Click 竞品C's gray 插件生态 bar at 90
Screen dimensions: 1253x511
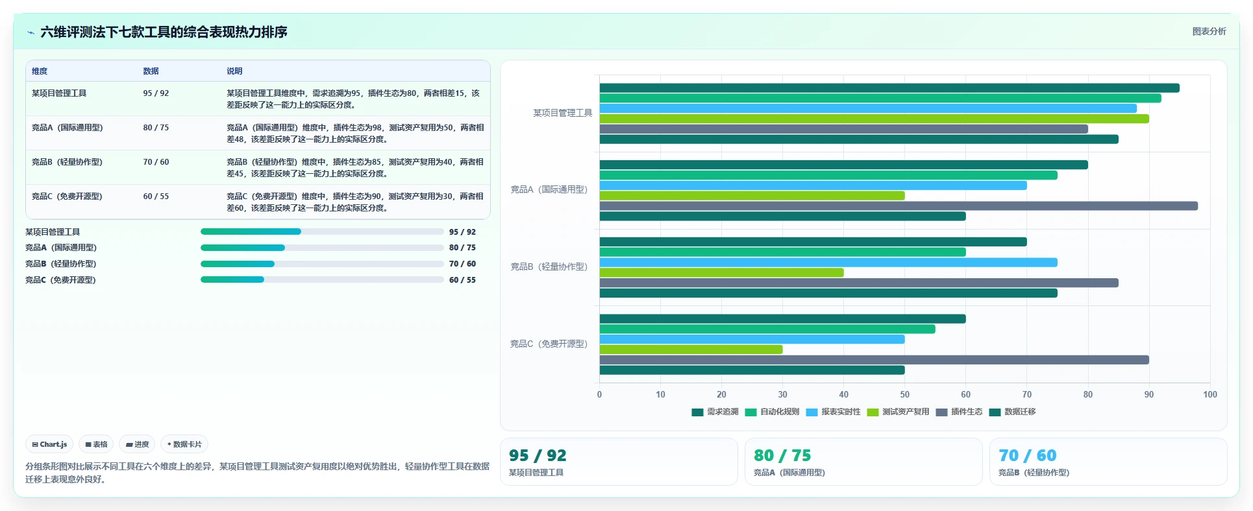click(875, 360)
